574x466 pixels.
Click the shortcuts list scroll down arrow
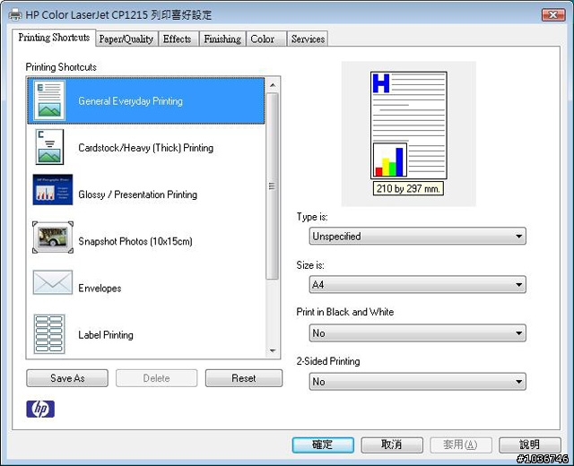(273, 350)
